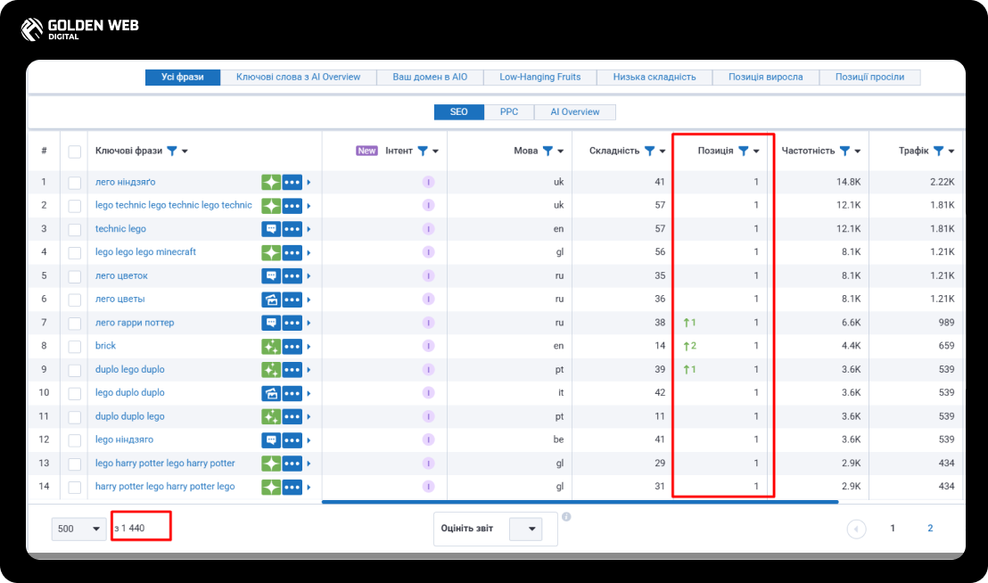Click the filter icon in Ключові фрази column
Screen dimensions: 988x583
tap(171, 152)
